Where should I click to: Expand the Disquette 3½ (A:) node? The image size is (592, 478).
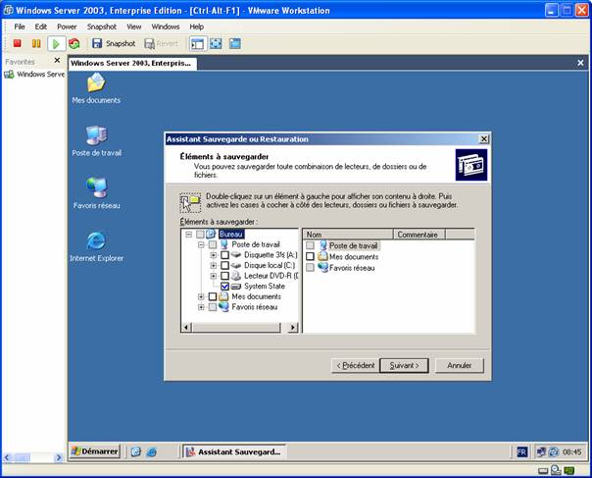214,255
